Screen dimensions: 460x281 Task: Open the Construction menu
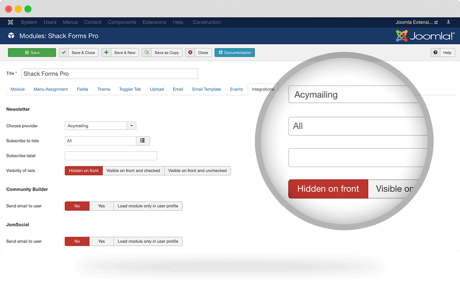point(207,22)
